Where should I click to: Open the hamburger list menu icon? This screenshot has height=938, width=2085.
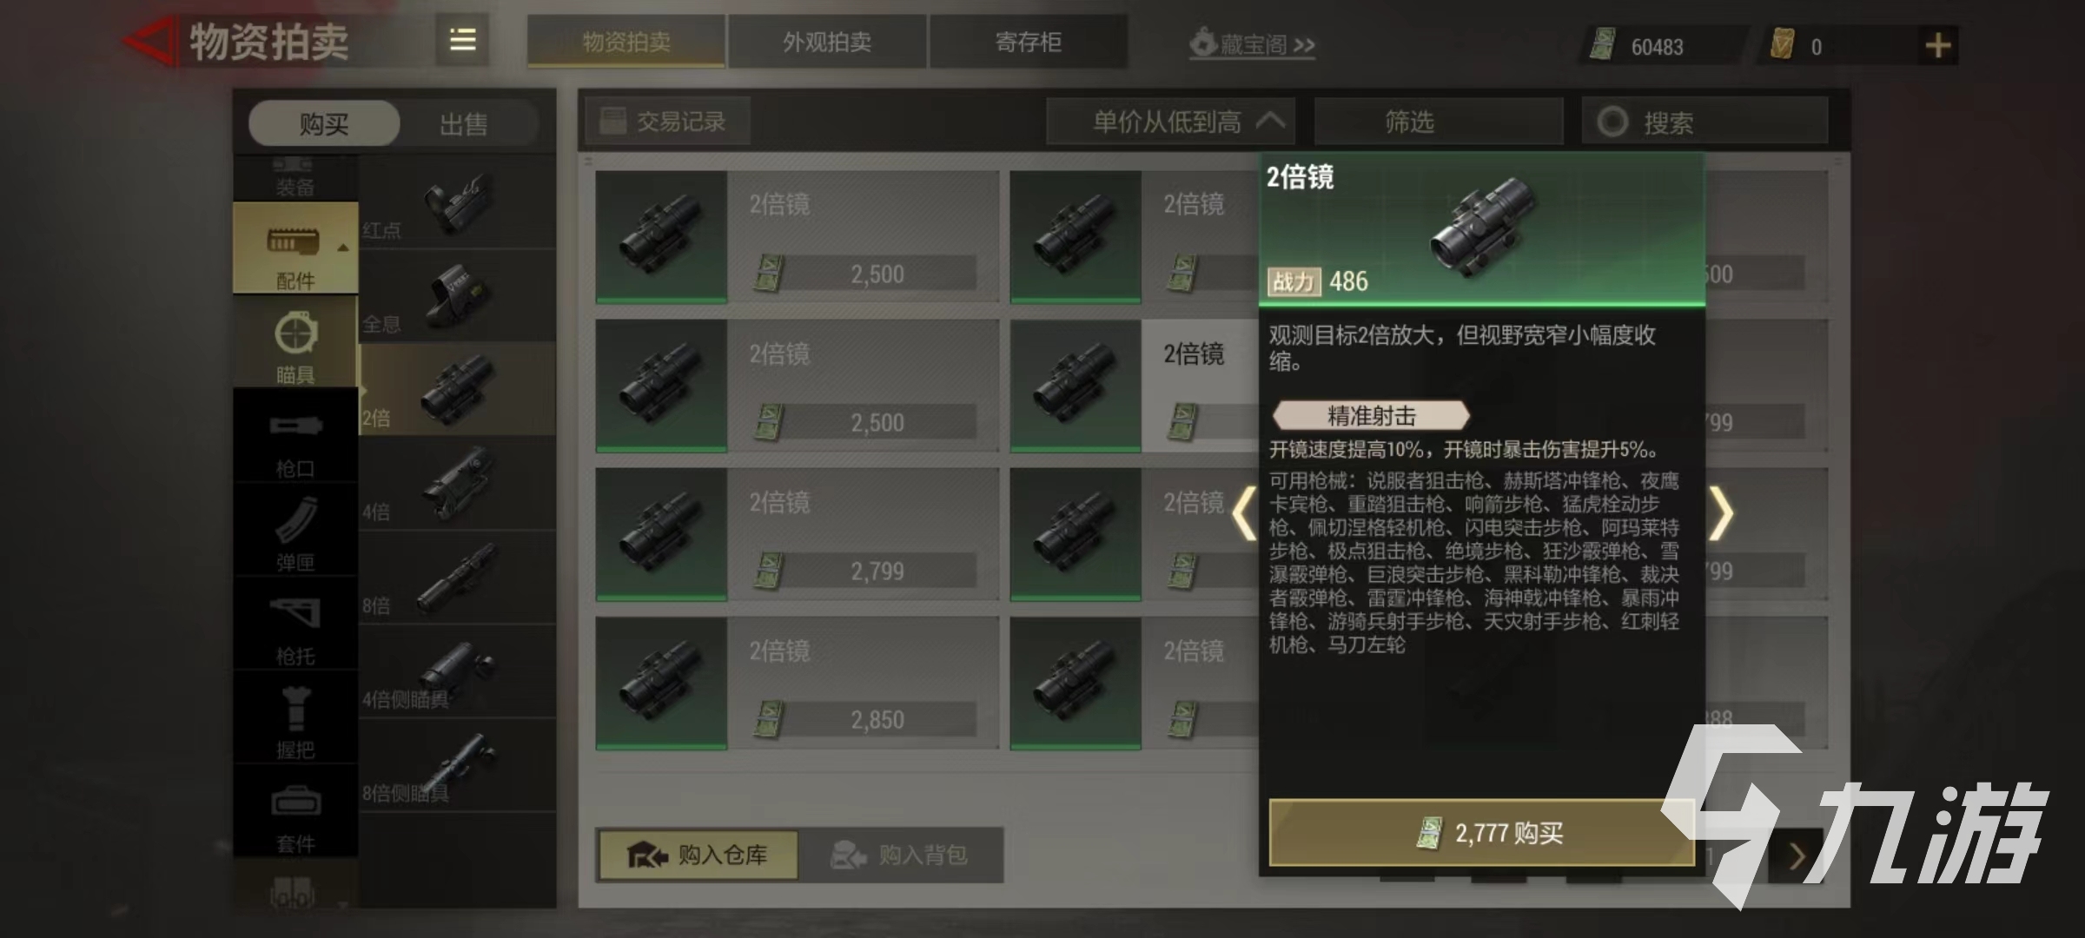[462, 40]
